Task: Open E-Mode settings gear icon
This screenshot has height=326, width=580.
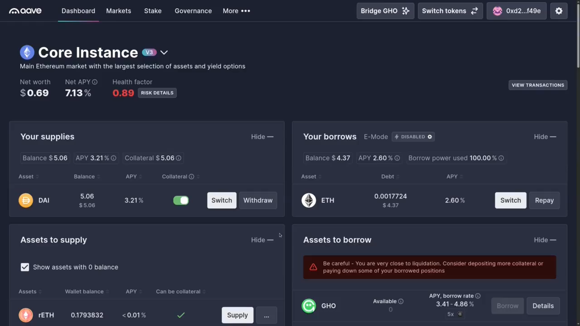Action: 430,137
